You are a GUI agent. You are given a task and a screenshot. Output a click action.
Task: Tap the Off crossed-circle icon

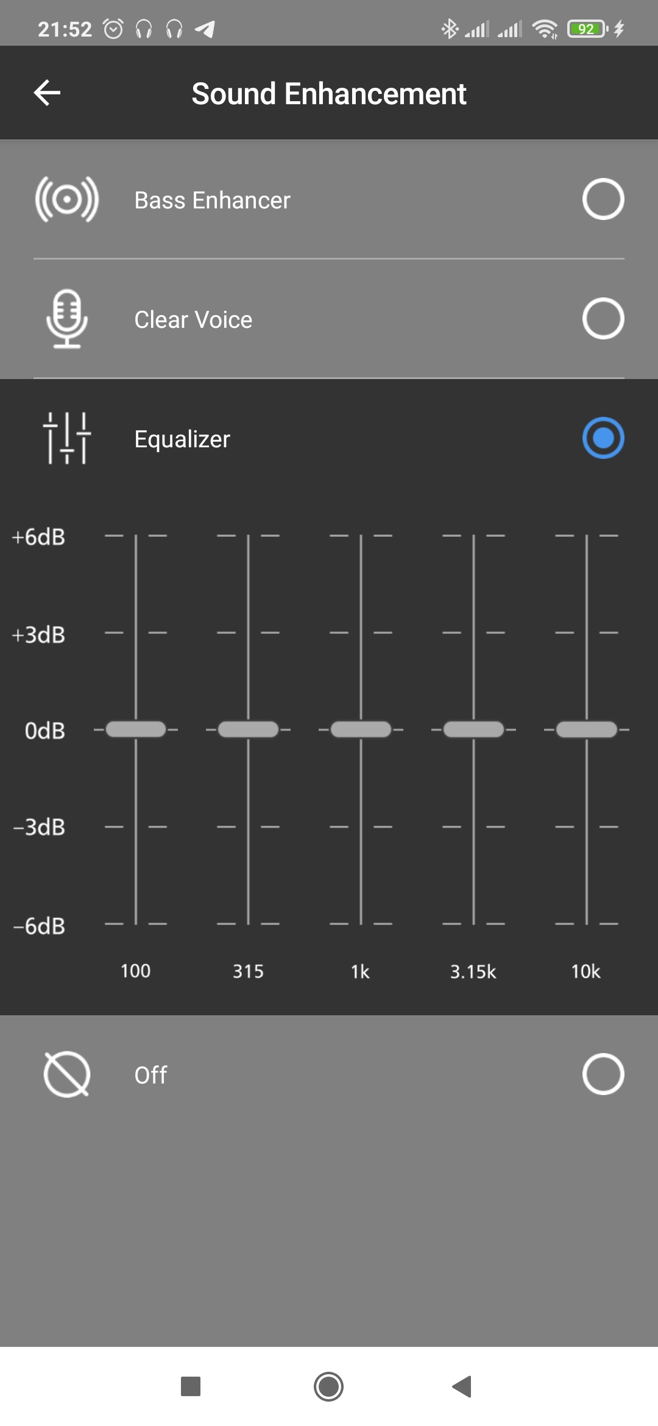[x=67, y=1074]
